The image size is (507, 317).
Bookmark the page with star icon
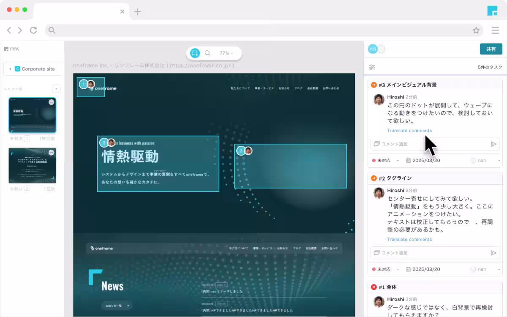coord(476,30)
